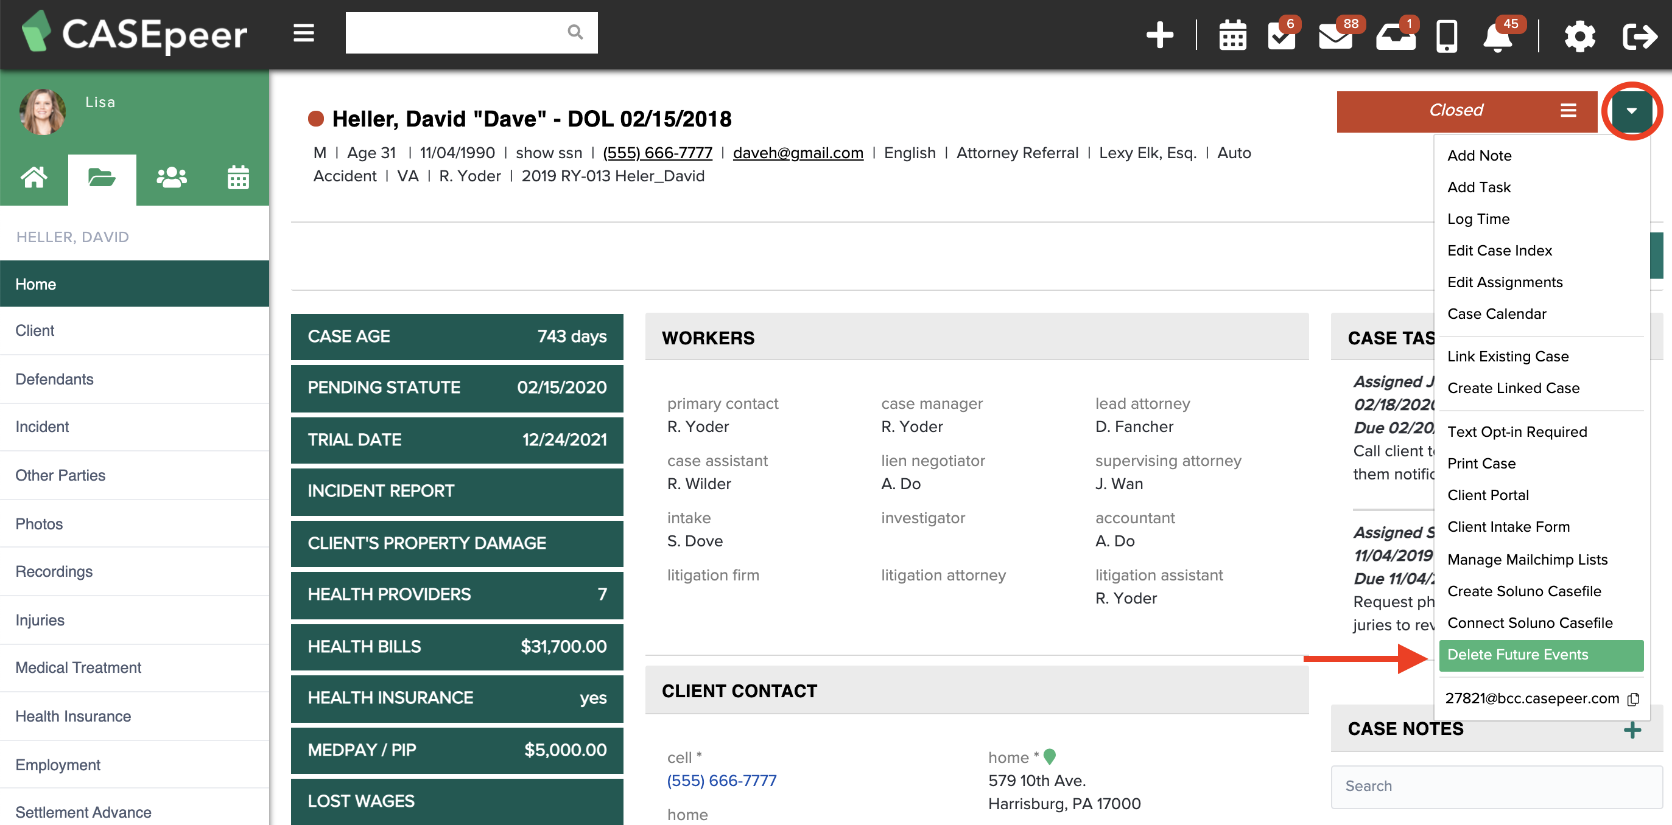Select Create Linked Case
1672x825 pixels.
click(1513, 389)
